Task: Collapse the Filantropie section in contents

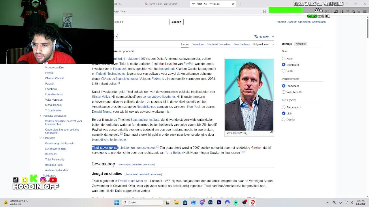Action: [41, 138]
